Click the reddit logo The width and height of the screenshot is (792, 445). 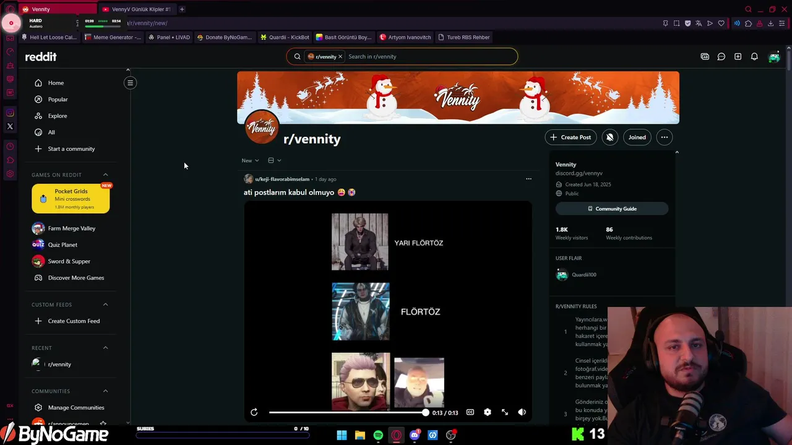(x=41, y=57)
